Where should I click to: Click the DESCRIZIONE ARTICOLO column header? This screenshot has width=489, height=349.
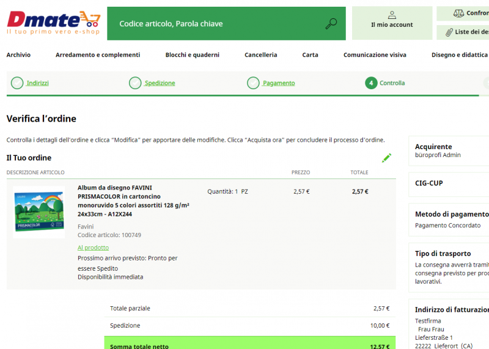[x=35, y=172]
